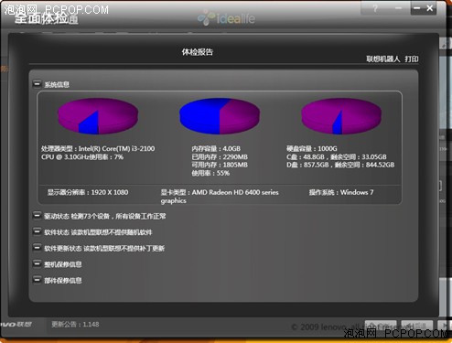Close the report dialog with X
452x343 pixels.
coord(429,8)
